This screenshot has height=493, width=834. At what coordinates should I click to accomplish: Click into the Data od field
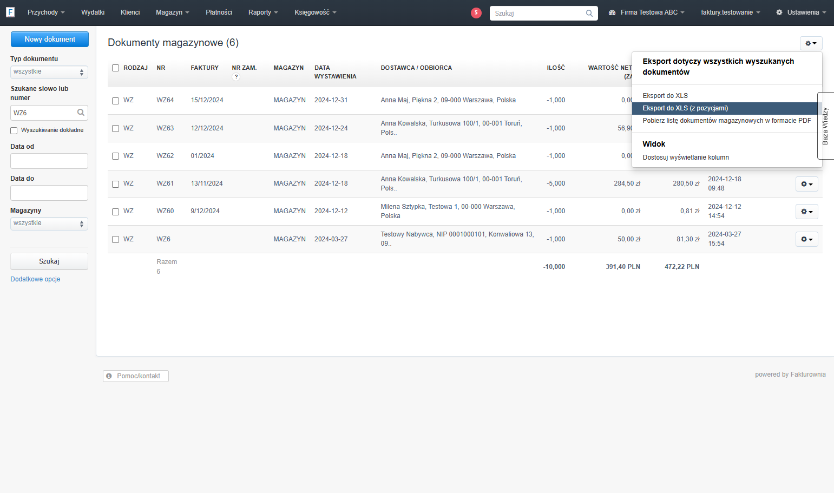click(x=49, y=161)
